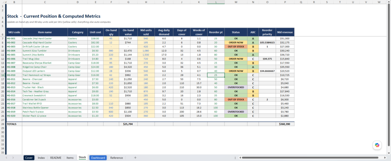Click the SKU code header cell
The height and width of the screenshot is (161, 391).
(14, 32)
